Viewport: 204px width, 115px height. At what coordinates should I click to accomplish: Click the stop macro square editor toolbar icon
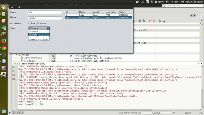[154, 20]
